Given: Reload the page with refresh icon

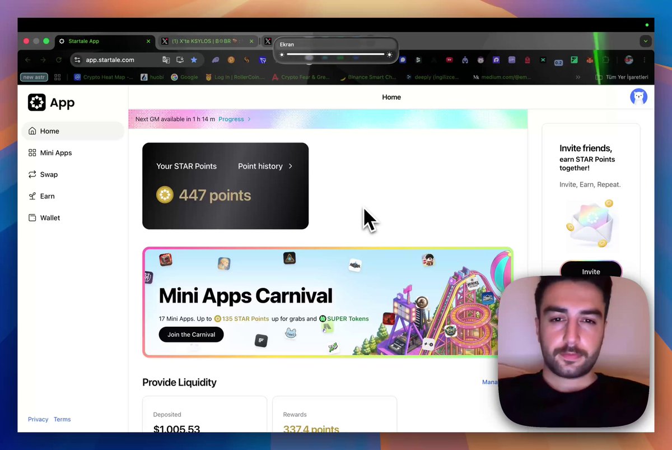Looking at the screenshot, I should pyautogui.click(x=59, y=60).
